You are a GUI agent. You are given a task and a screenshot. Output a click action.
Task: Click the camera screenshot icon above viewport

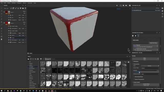[130, 5]
